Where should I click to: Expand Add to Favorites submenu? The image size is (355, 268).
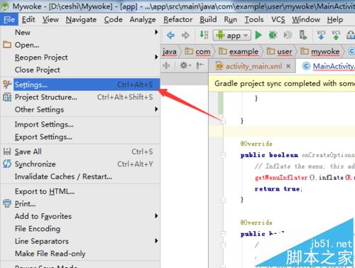tap(80, 216)
